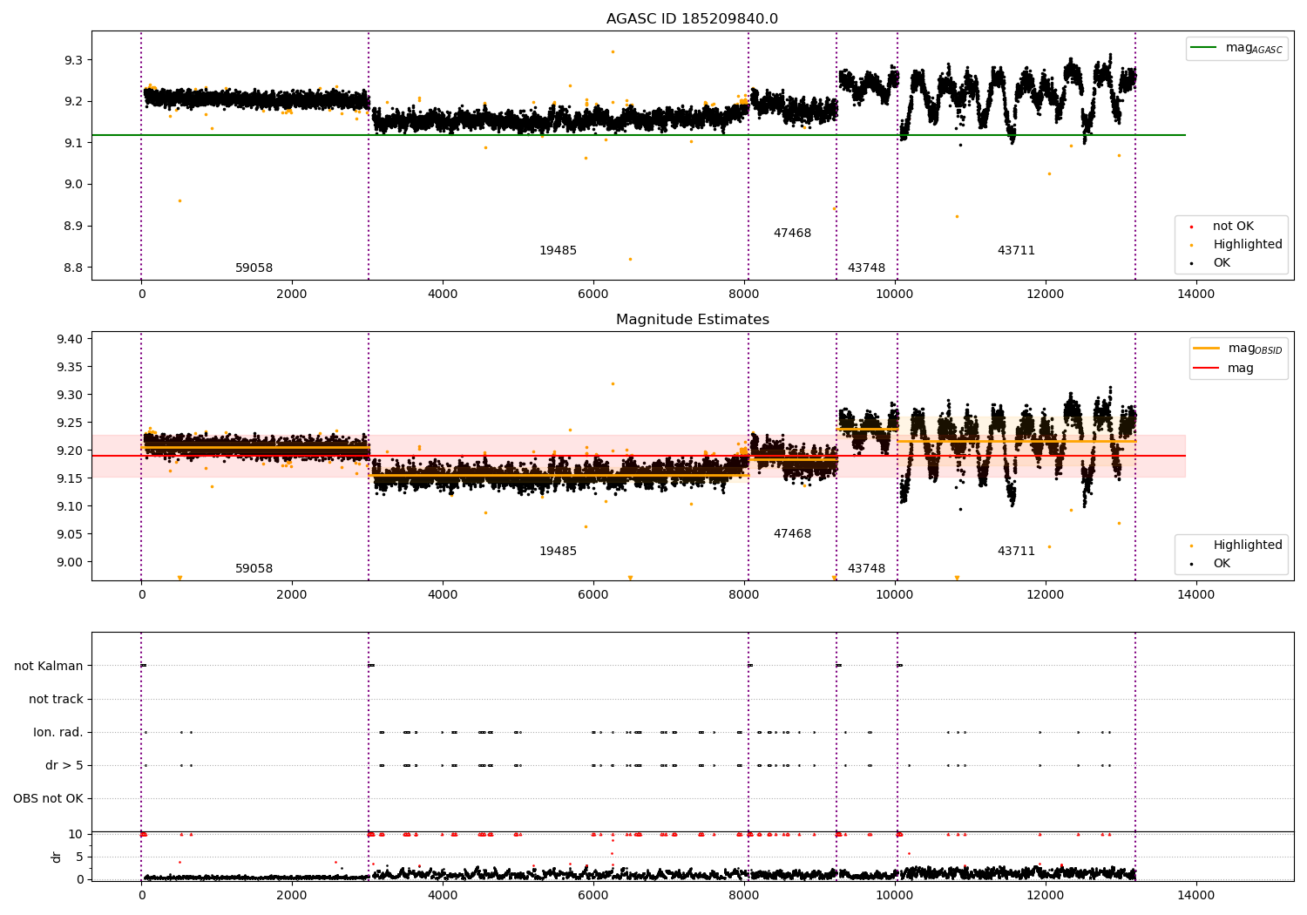1307x915 pixels.
Task: Click the 'not track' row label
Action: pyautogui.click(x=56, y=700)
